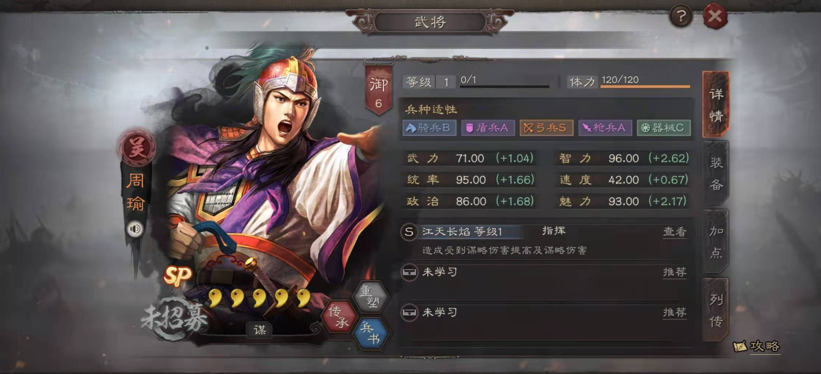Open the 加点 tab
This screenshot has width=821, height=374.
click(x=716, y=242)
